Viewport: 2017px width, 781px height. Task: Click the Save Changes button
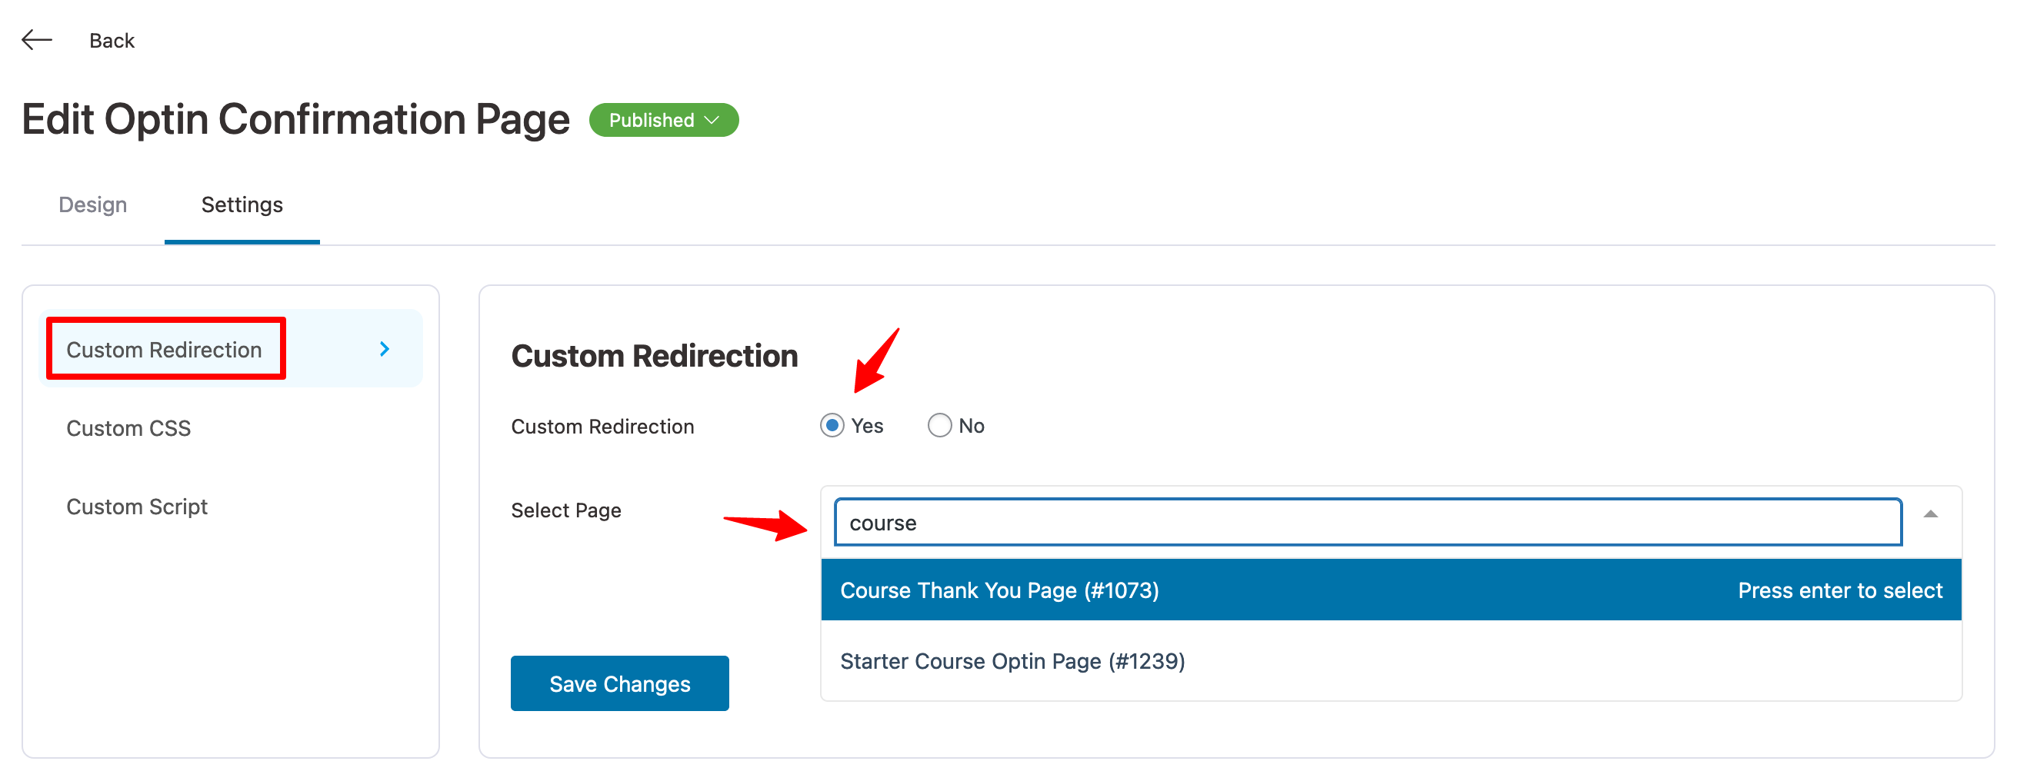click(x=618, y=683)
